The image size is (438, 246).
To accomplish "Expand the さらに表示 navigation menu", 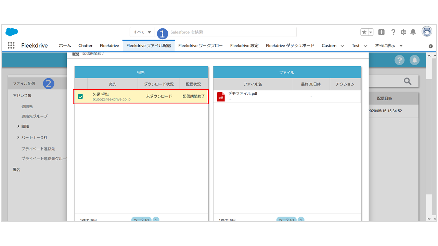I will click(389, 45).
